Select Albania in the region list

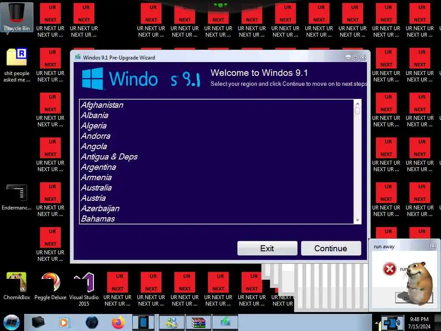(x=217, y=116)
